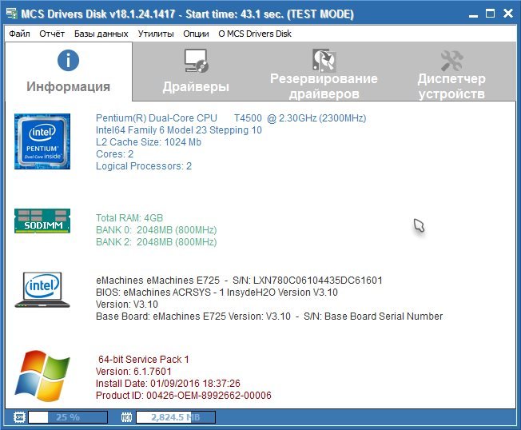Open the Опции menu
Screen dimensions: 521x430
tap(196, 34)
